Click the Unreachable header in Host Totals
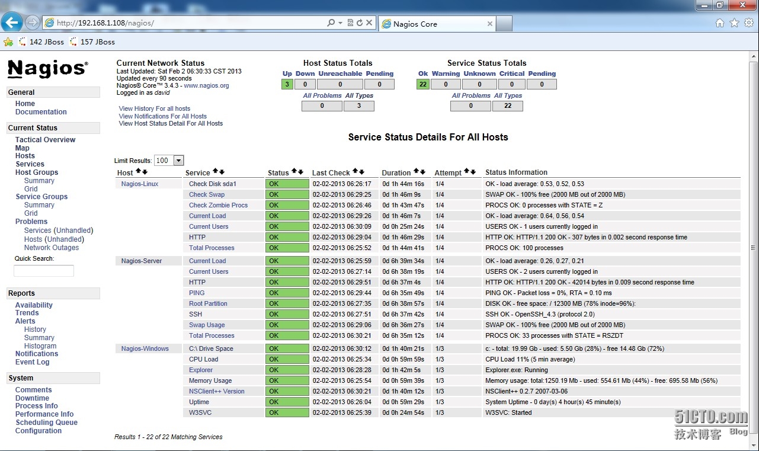759x451 pixels. click(340, 73)
